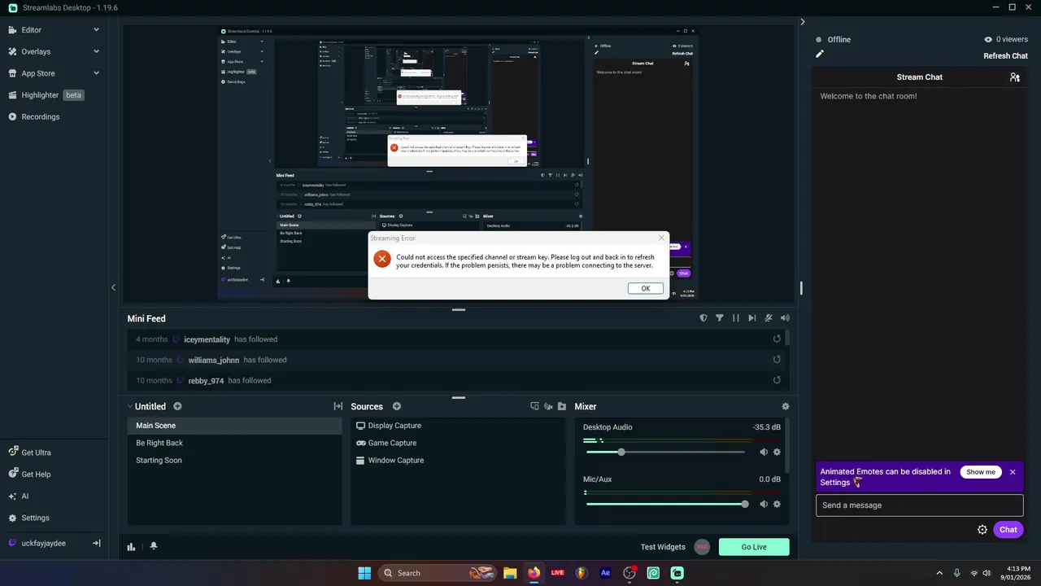The width and height of the screenshot is (1041, 586).
Task: Open File Explorer from the taskbar
Action: click(510, 573)
